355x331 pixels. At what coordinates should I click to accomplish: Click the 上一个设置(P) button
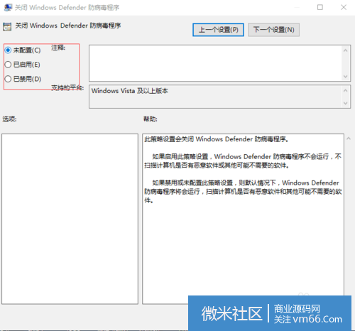[x=218, y=30]
